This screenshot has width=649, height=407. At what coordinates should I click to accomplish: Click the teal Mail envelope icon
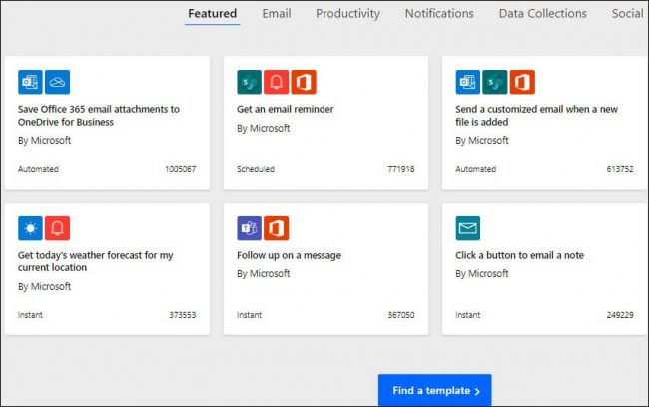click(468, 228)
